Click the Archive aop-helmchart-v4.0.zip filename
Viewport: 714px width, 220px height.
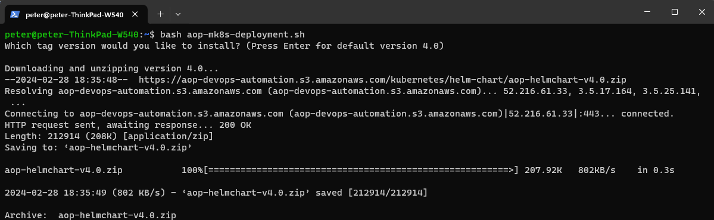117,215
